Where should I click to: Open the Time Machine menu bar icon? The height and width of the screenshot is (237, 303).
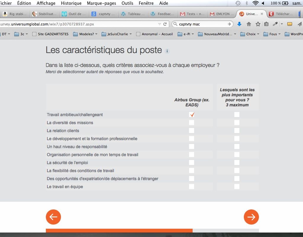click(238, 3)
